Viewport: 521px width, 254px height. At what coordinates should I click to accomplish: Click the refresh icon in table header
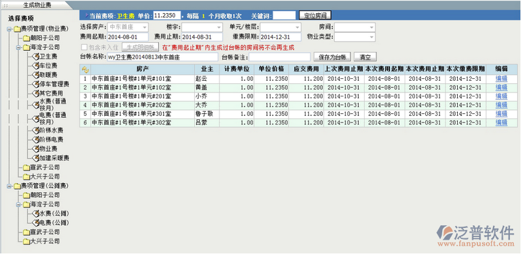tap(85, 70)
